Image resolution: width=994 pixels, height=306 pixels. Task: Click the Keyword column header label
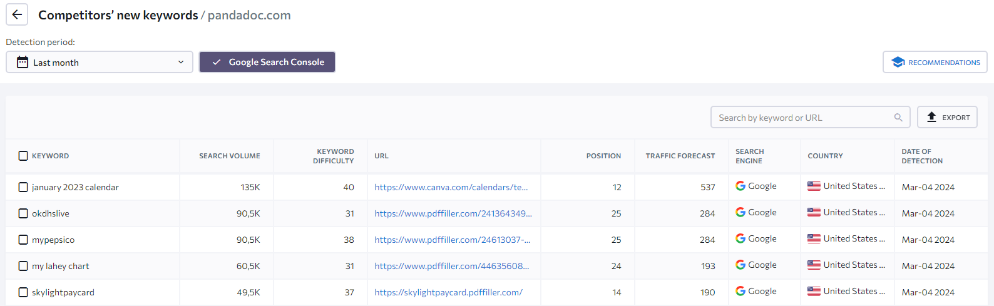click(x=51, y=156)
